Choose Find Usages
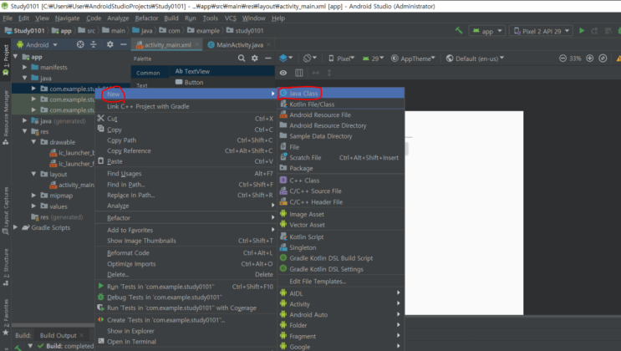 pyautogui.click(x=186, y=174)
